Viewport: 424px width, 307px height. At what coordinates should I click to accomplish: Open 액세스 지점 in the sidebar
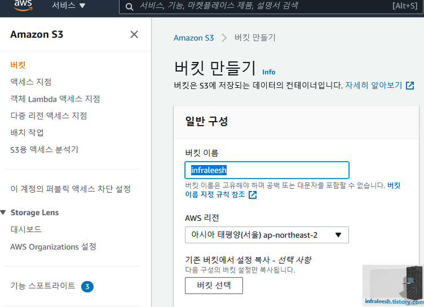31,82
